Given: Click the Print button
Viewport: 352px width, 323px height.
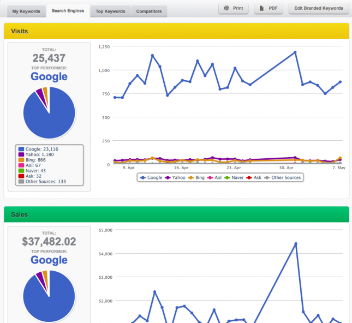Looking at the screenshot, I should coord(234,8).
